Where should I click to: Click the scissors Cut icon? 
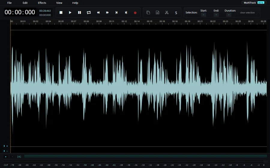tap(167, 13)
